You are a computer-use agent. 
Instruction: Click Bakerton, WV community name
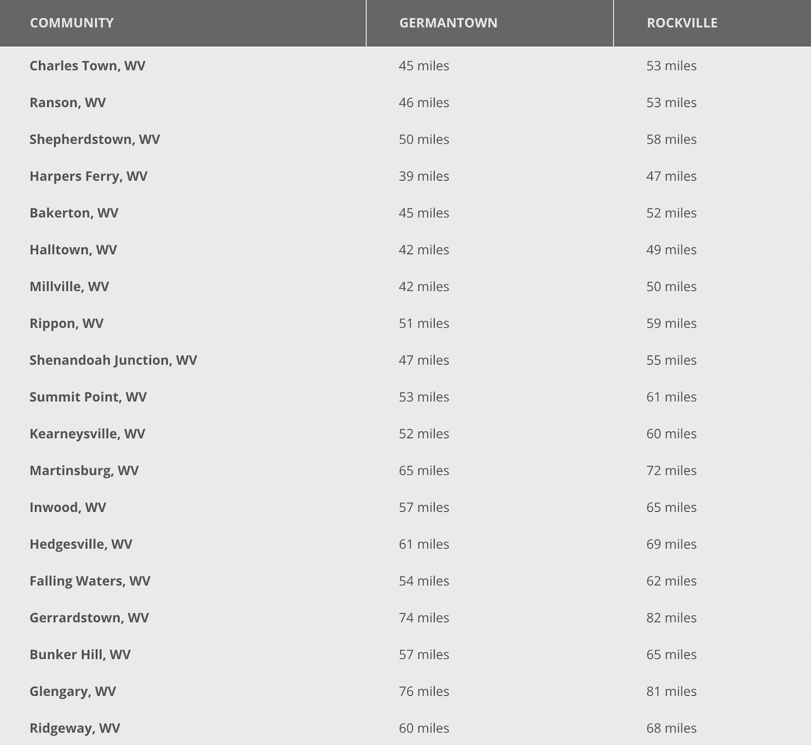[73, 213]
